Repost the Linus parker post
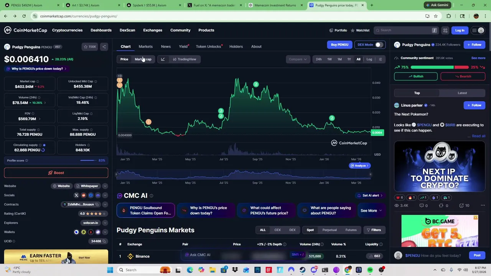 443,205
